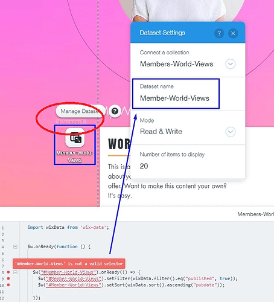Viewport: 274px width, 302px height.
Task: Select the WOR heading text on page
Action: click(x=119, y=144)
